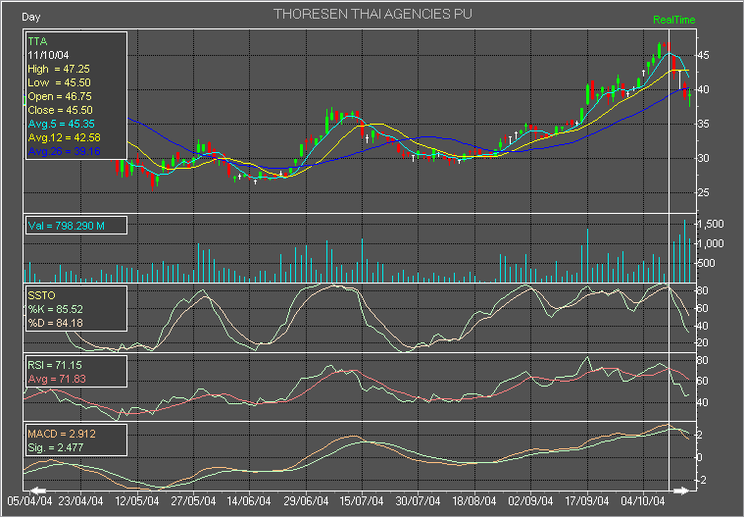Click the %D = 84.18 value
The height and width of the screenshot is (518, 745).
point(55,323)
